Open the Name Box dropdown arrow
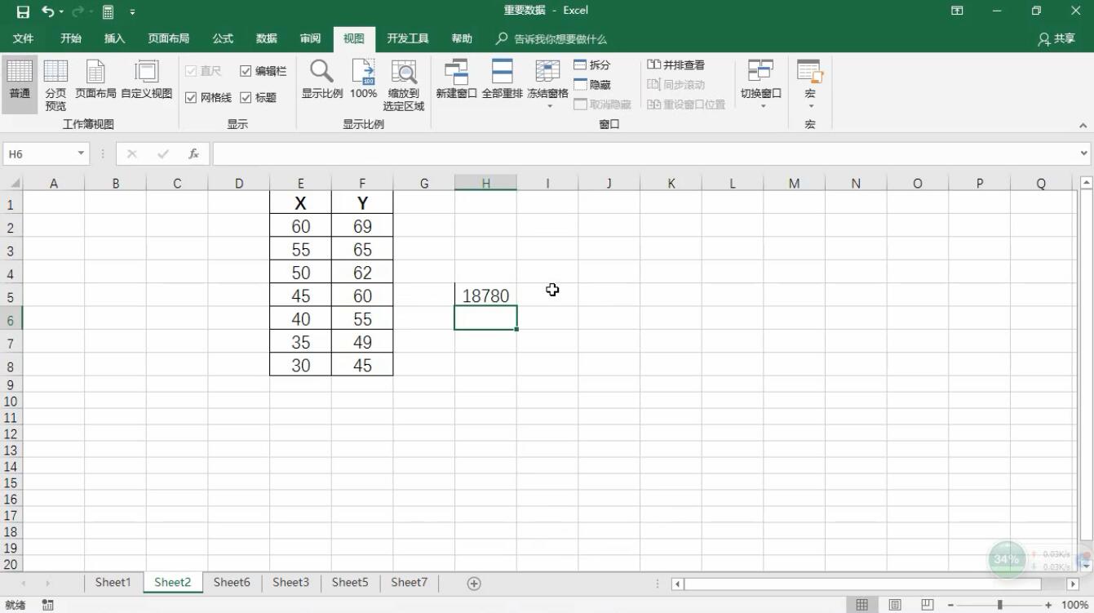 click(x=81, y=153)
